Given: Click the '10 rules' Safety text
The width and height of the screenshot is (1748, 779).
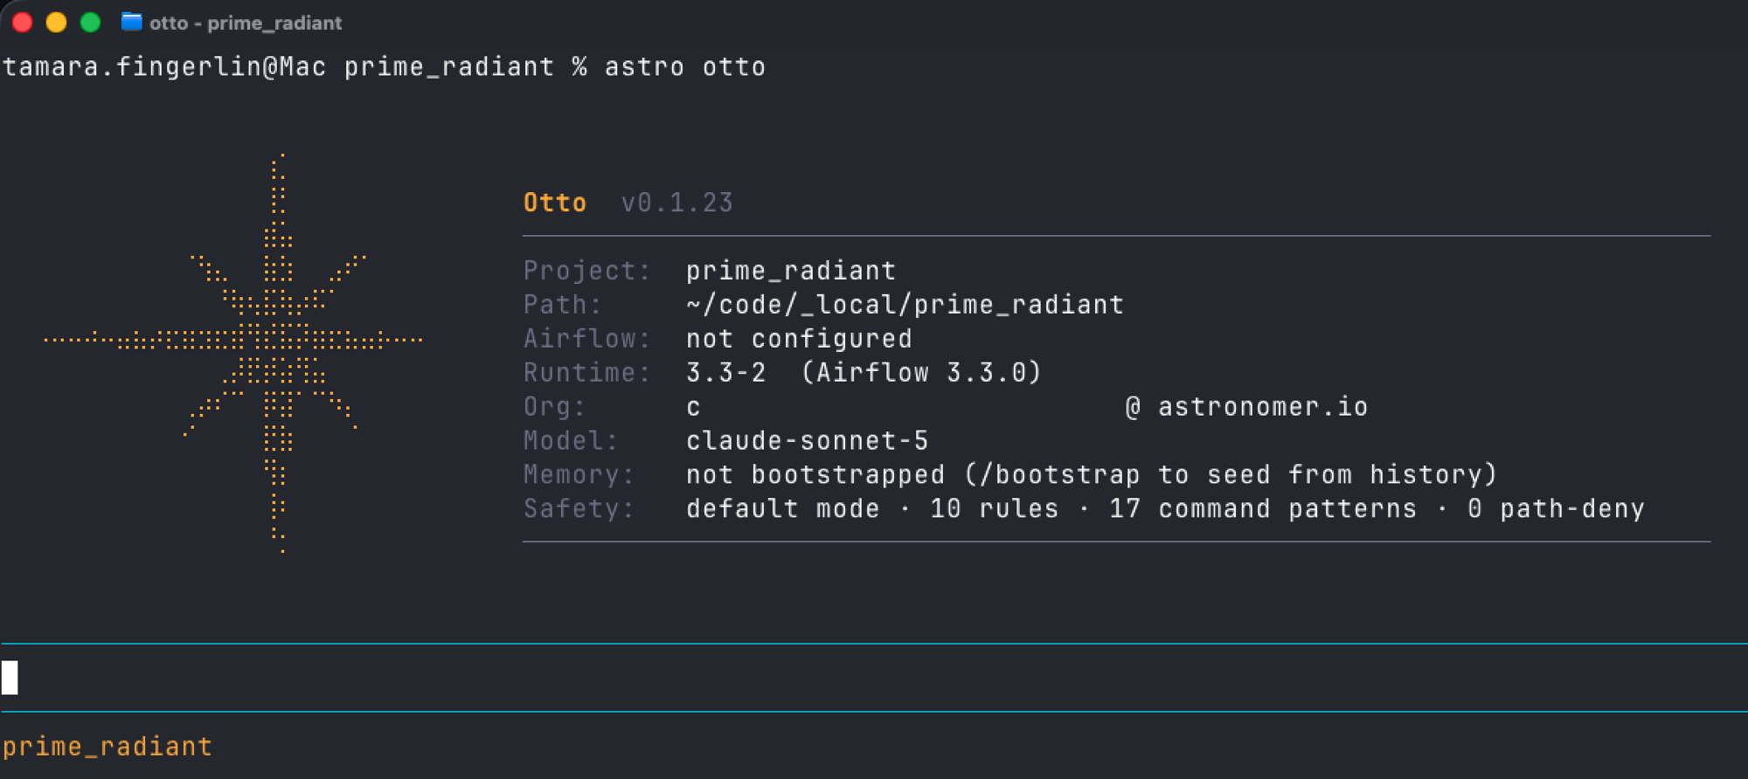Looking at the screenshot, I should pos(995,509).
